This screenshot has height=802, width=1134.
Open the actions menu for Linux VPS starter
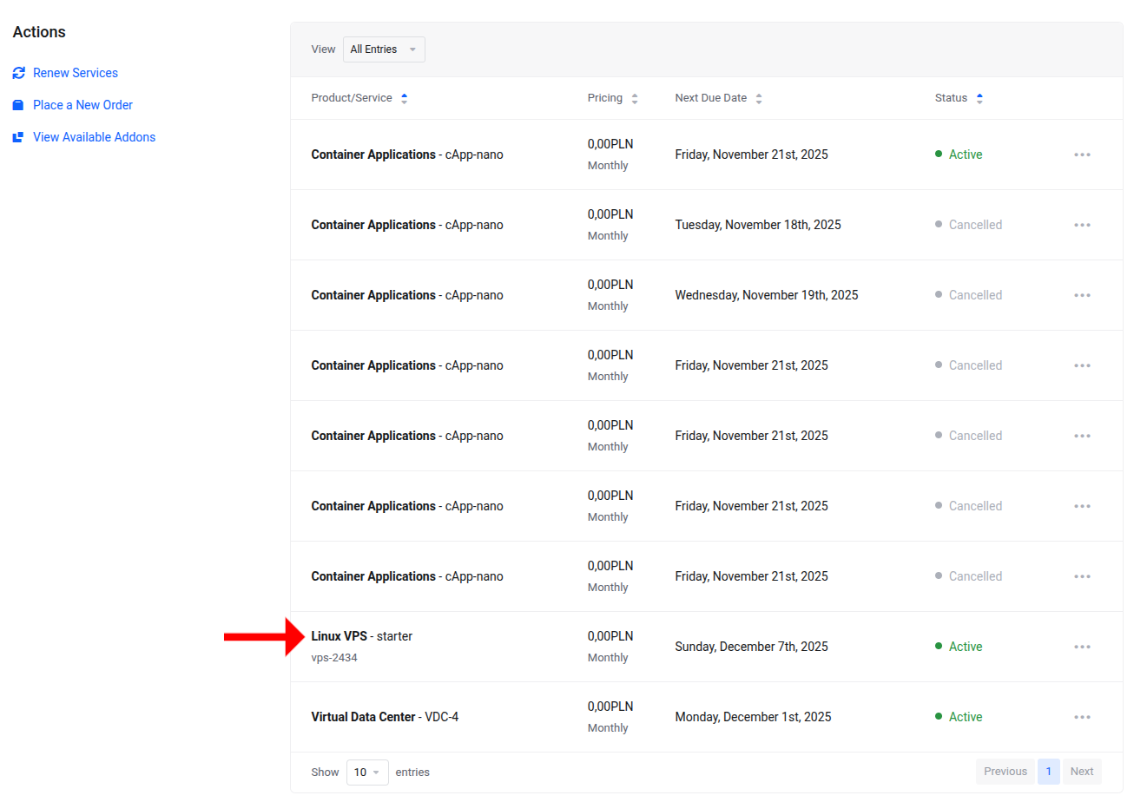click(x=1082, y=646)
